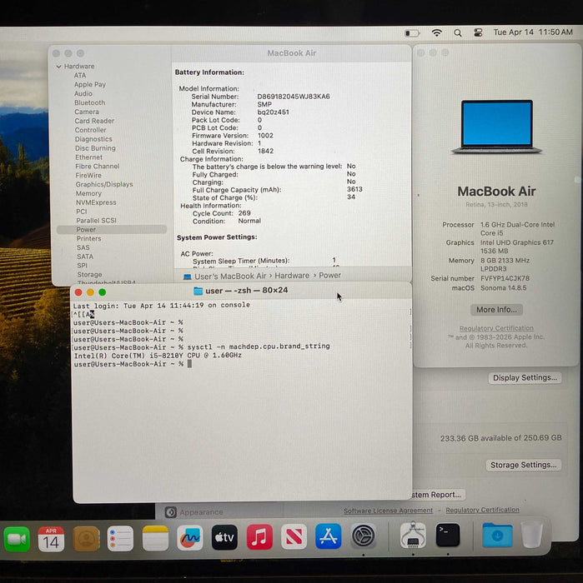Click serial number FVFYP14CJK78 text
The height and width of the screenshot is (583, 583).
click(505, 278)
